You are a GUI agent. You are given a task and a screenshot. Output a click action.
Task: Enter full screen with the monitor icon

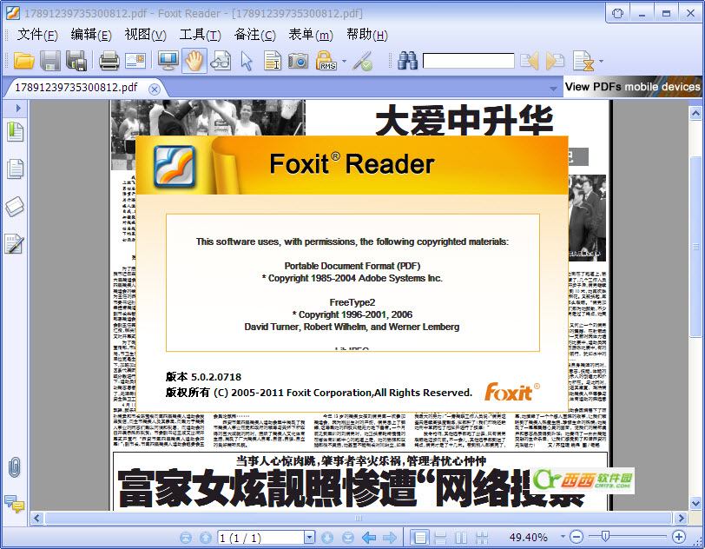pyautogui.click(x=168, y=60)
